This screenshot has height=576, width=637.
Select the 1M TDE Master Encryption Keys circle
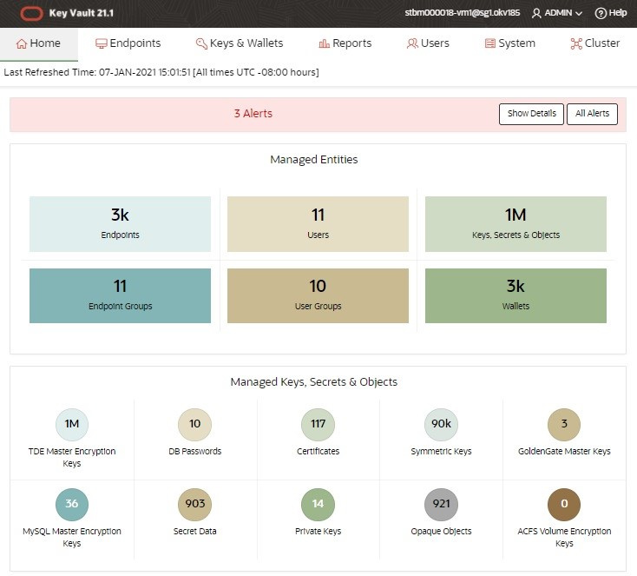click(x=72, y=424)
